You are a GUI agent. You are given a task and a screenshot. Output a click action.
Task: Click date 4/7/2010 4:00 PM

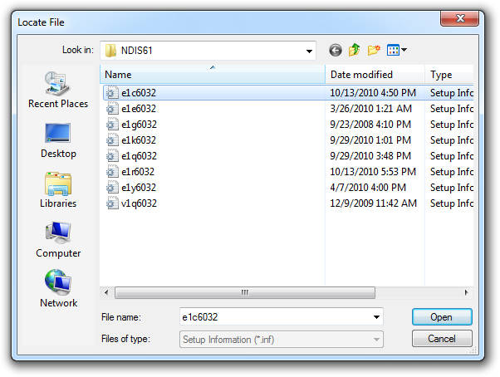tap(368, 188)
